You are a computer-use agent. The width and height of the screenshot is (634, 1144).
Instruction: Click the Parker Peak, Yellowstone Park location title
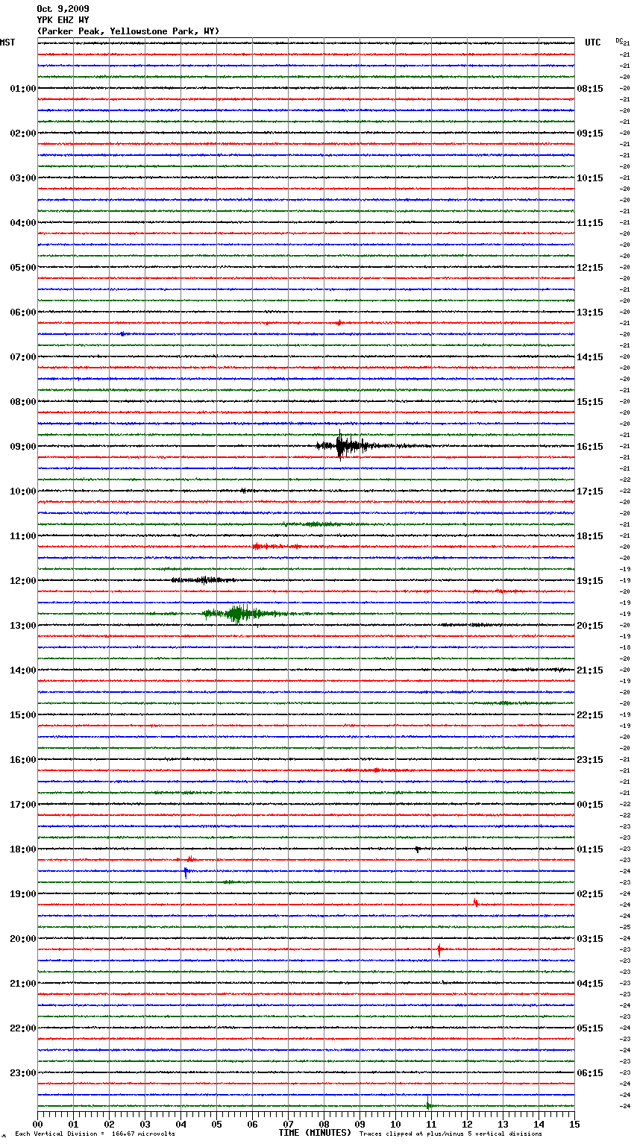click(128, 31)
